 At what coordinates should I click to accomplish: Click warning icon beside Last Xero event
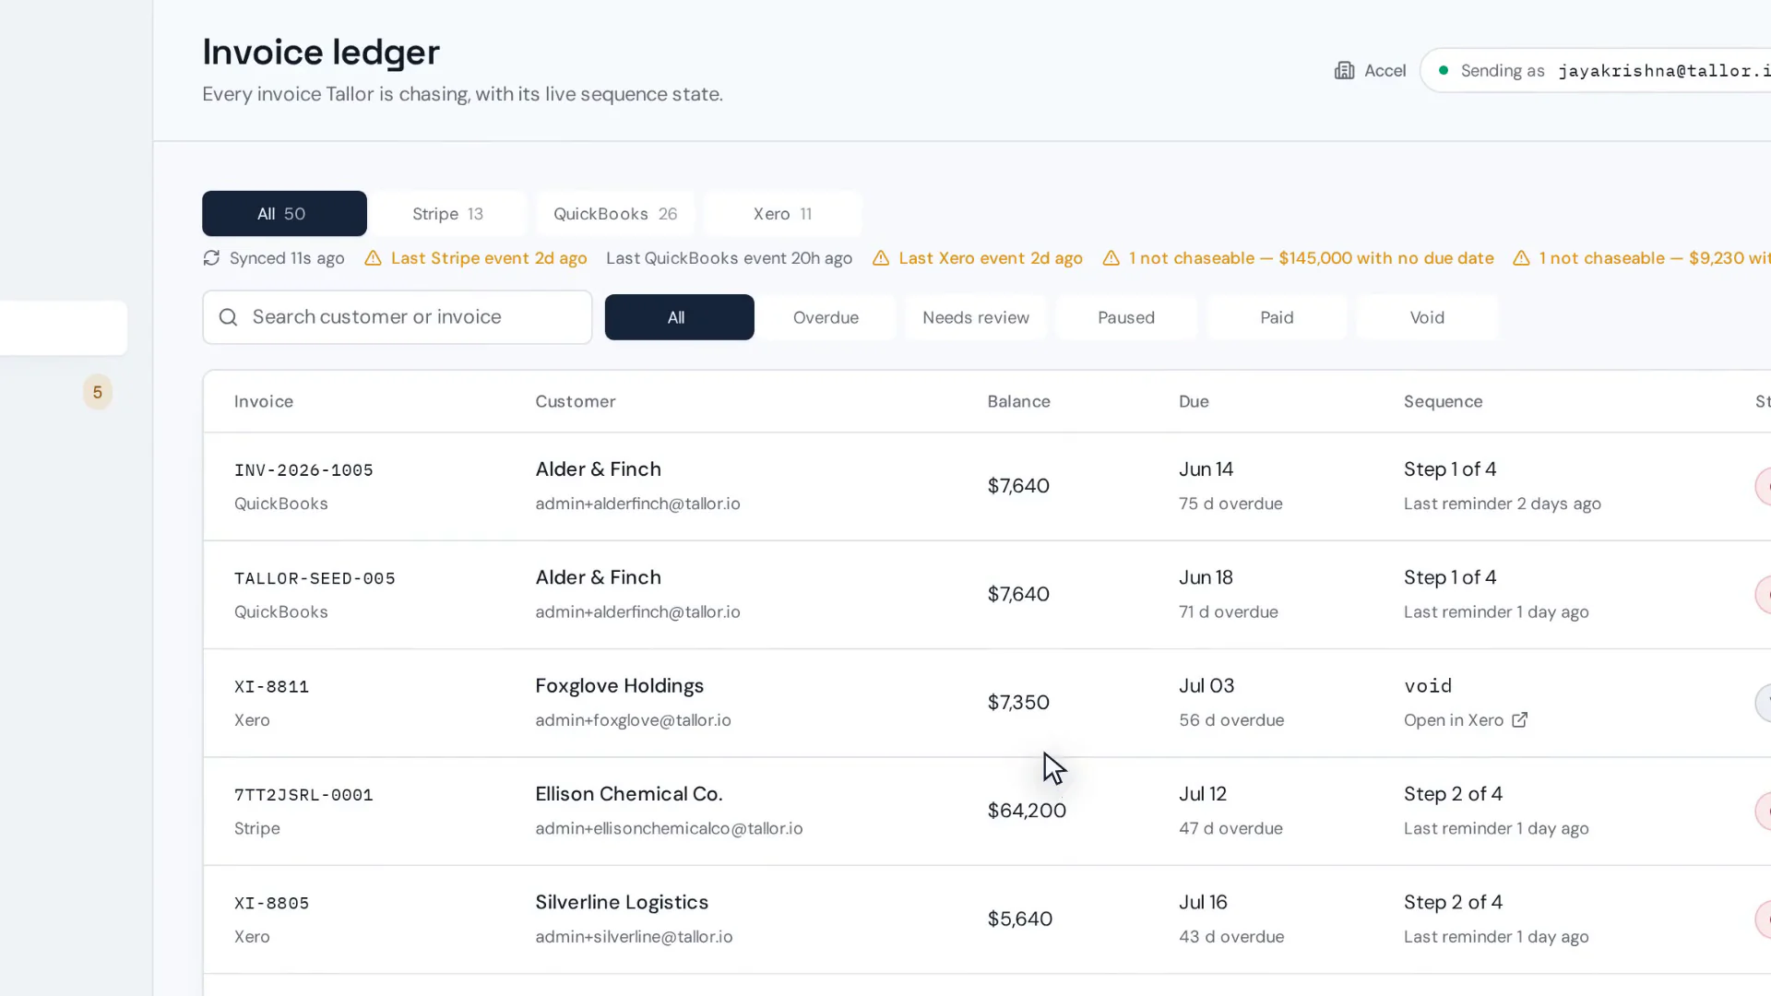pos(881,258)
